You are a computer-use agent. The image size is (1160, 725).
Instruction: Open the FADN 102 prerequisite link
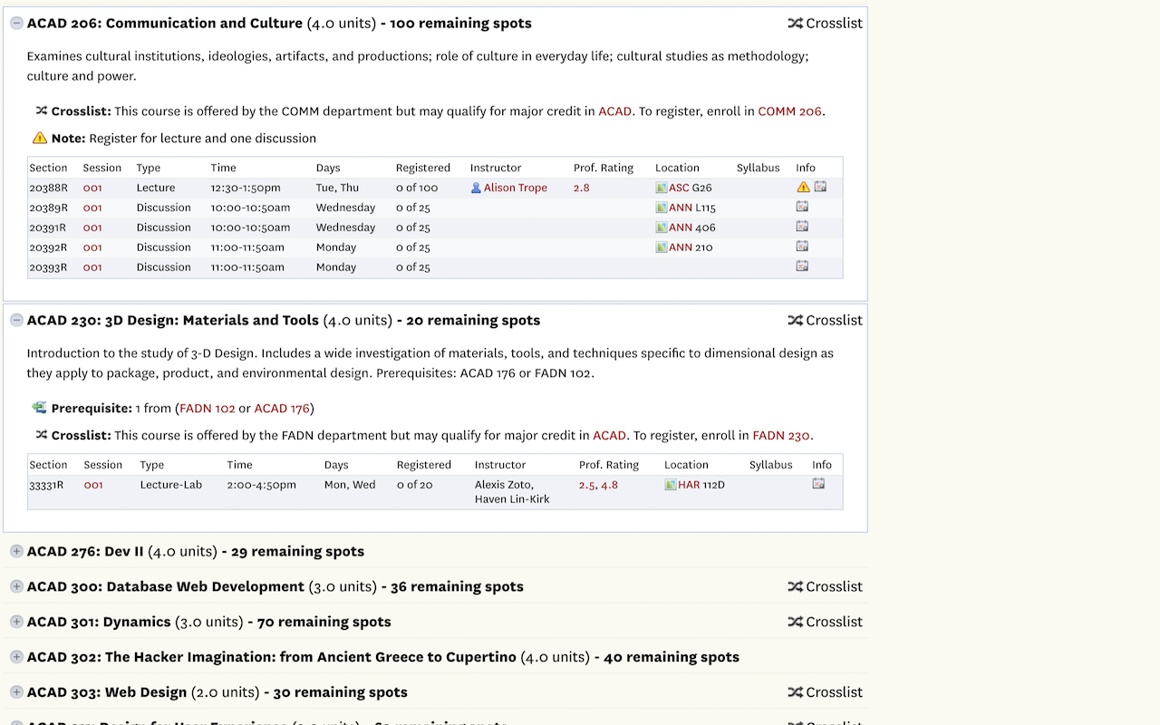click(x=208, y=409)
